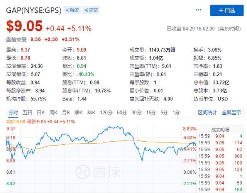This screenshot has width=247, height=193.
Task: Click the blue intraday price line
Action: click(112, 128)
